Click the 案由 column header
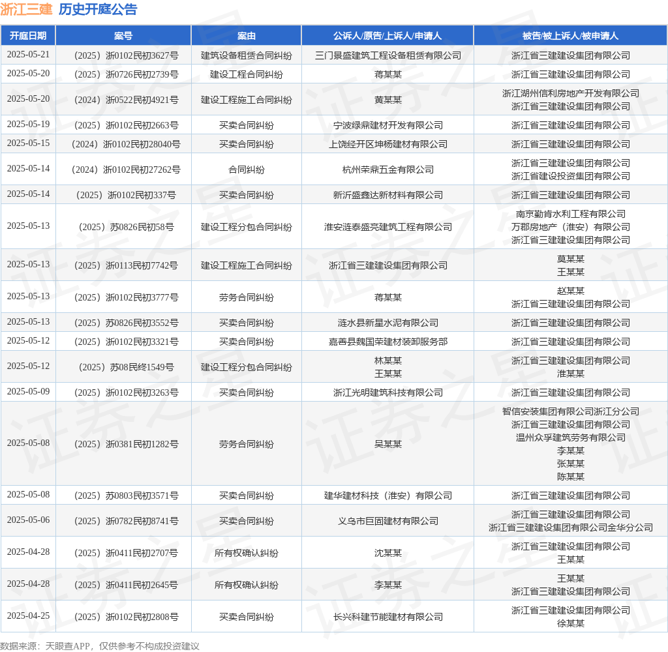The image size is (668, 652). [246, 36]
